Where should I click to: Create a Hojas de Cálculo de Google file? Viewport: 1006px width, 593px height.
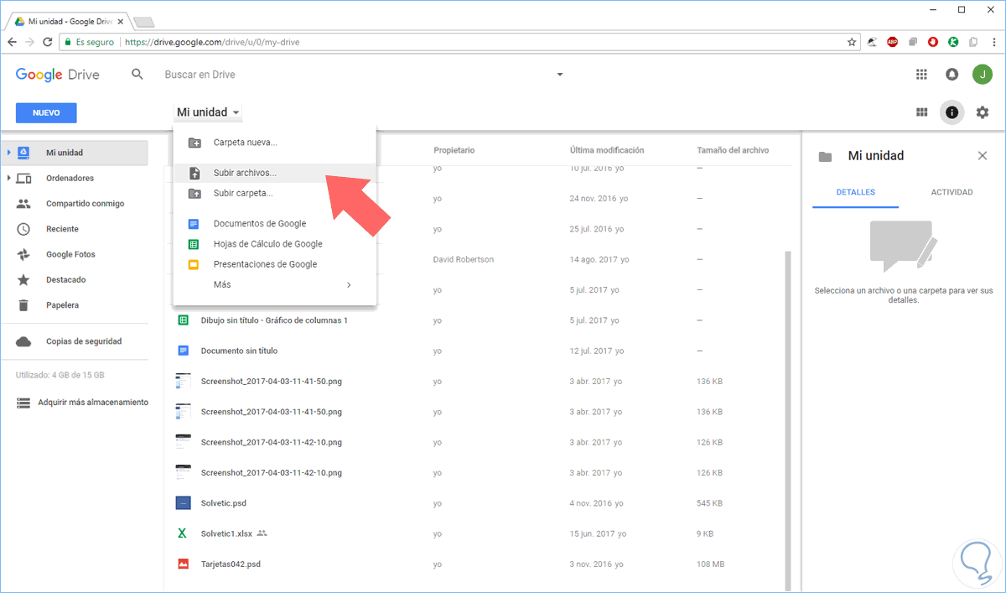tap(275, 244)
